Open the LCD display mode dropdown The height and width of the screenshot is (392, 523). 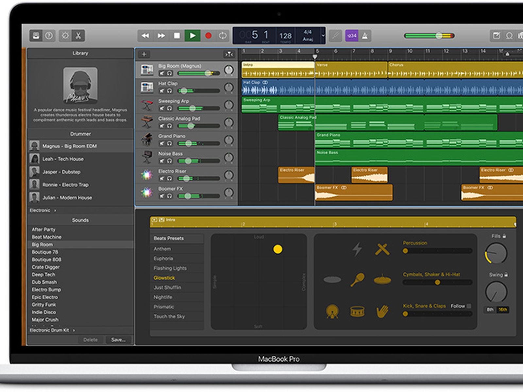pyautogui.click(x=323, y=36)
